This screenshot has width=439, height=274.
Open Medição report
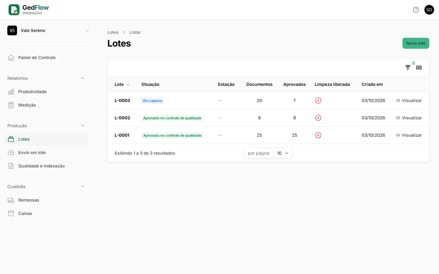pos(46,105)
